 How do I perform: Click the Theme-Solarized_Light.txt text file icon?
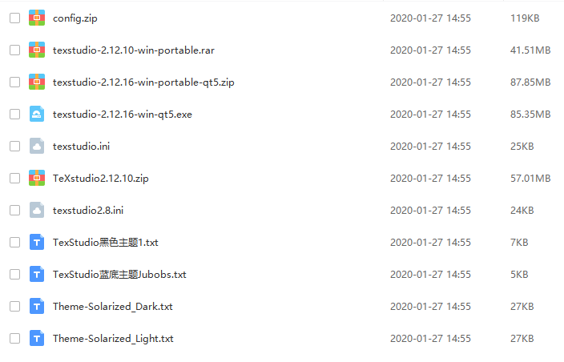tap(37, 338)
